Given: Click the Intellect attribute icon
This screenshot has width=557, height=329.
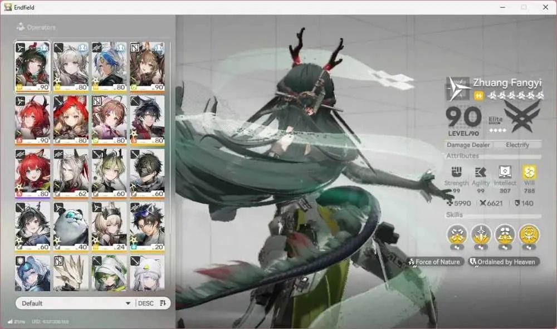Looking at the screenshot, I should point(505,172).
